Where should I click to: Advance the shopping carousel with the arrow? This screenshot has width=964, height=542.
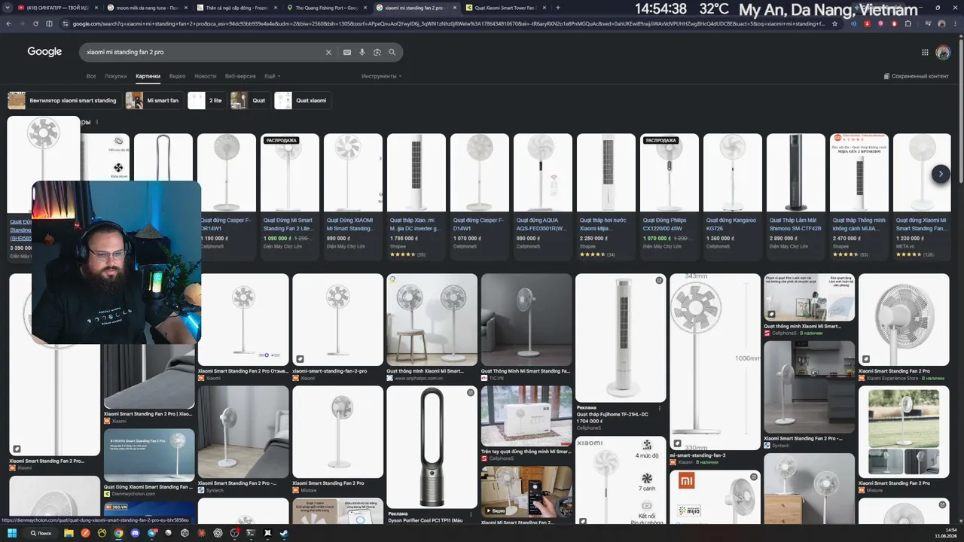941,174
